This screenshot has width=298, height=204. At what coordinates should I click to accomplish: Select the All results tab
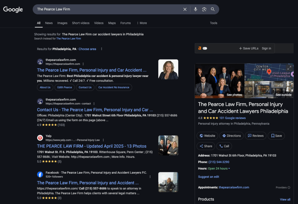pyautogui.click(x=39, y=23)
